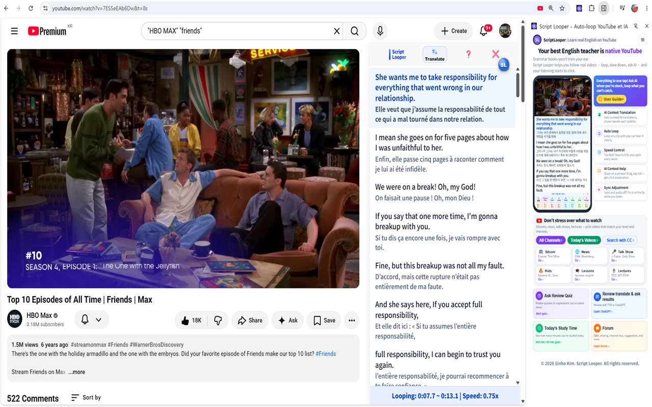Image resolution: width=652 pixels, height=407 pixels.
Task: Unpin Script Looper from the side panel
Action: point(636,26)
